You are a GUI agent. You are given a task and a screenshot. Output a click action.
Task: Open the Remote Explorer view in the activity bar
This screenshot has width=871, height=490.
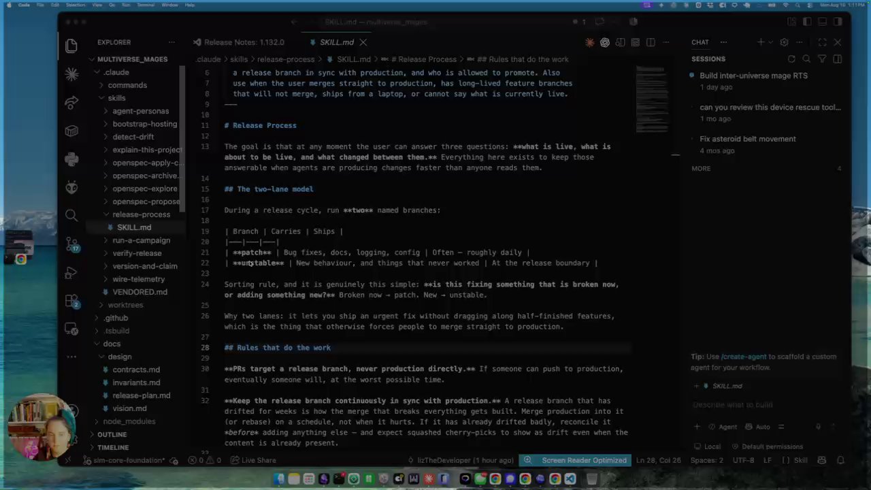coord(71,329)
